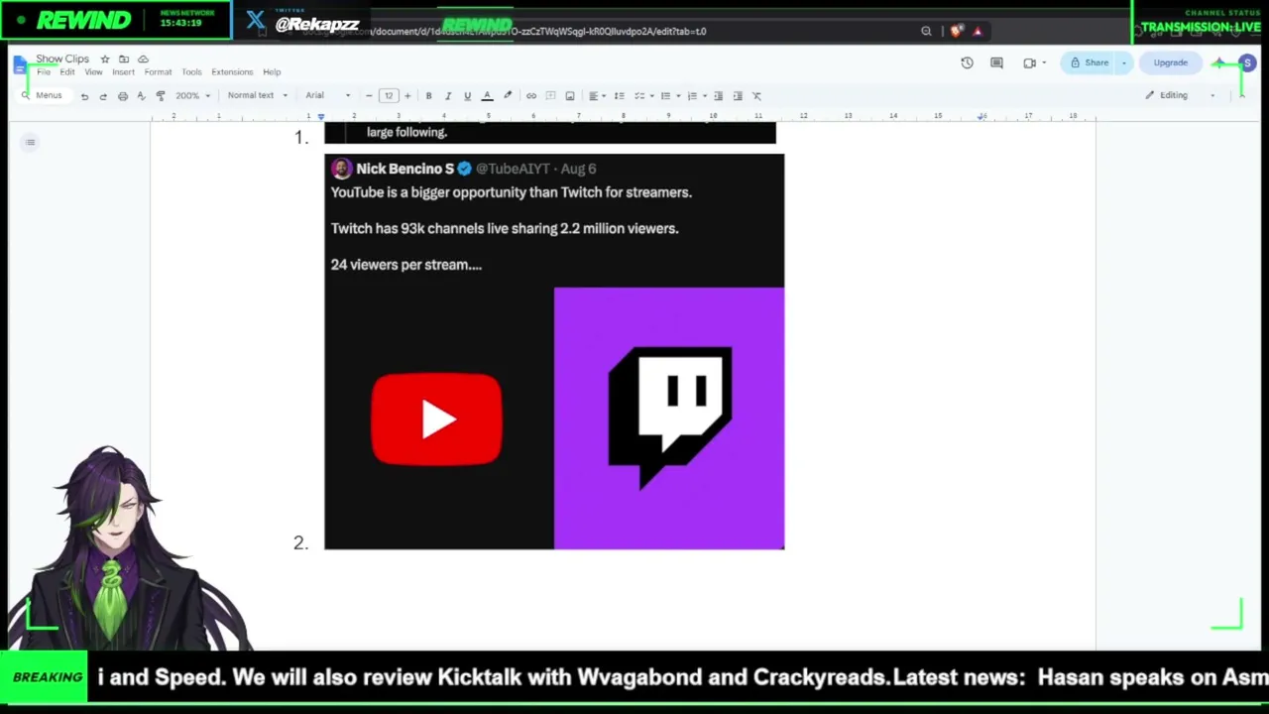This screenshot has width=1269, height=714.
Task: Run spelling and grammar check
Action: coord(142,96)
